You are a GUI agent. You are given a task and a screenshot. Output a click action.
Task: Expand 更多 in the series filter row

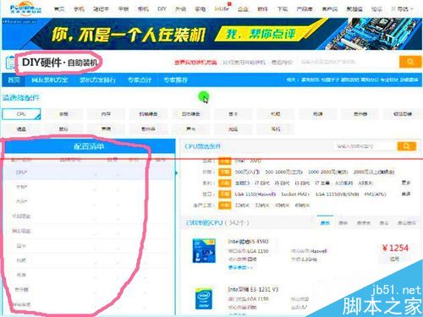click(x=406, y=183)
